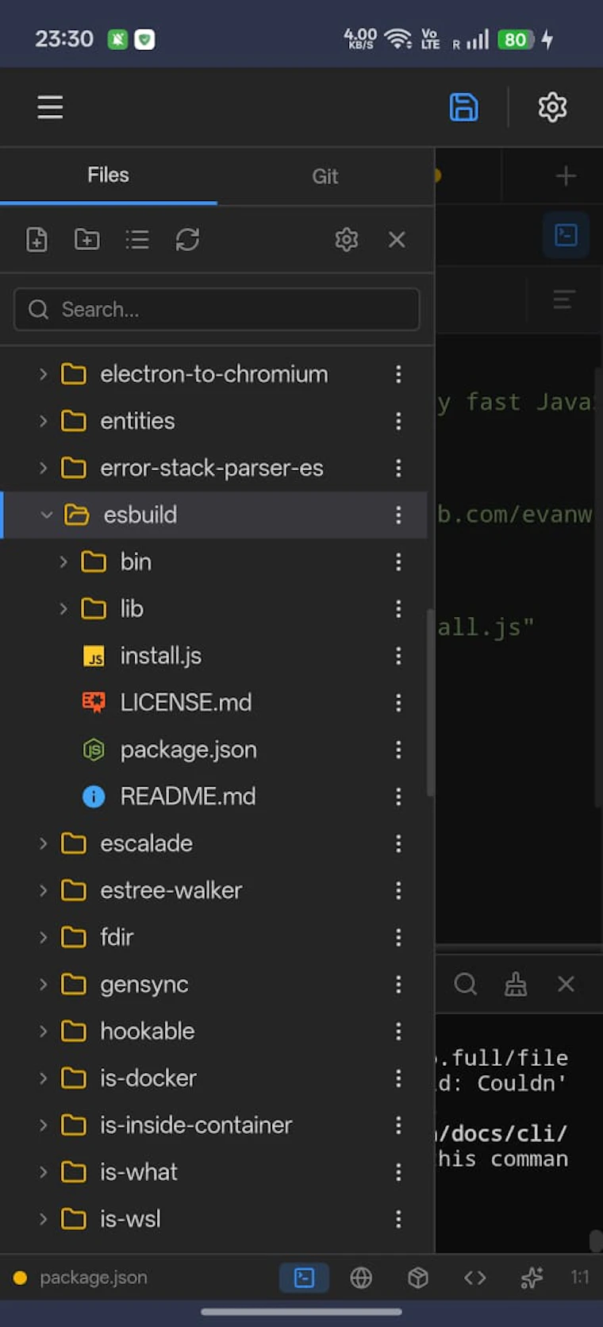Open options for LICENSE.md
603x1327 pixels.
(398, 703)
